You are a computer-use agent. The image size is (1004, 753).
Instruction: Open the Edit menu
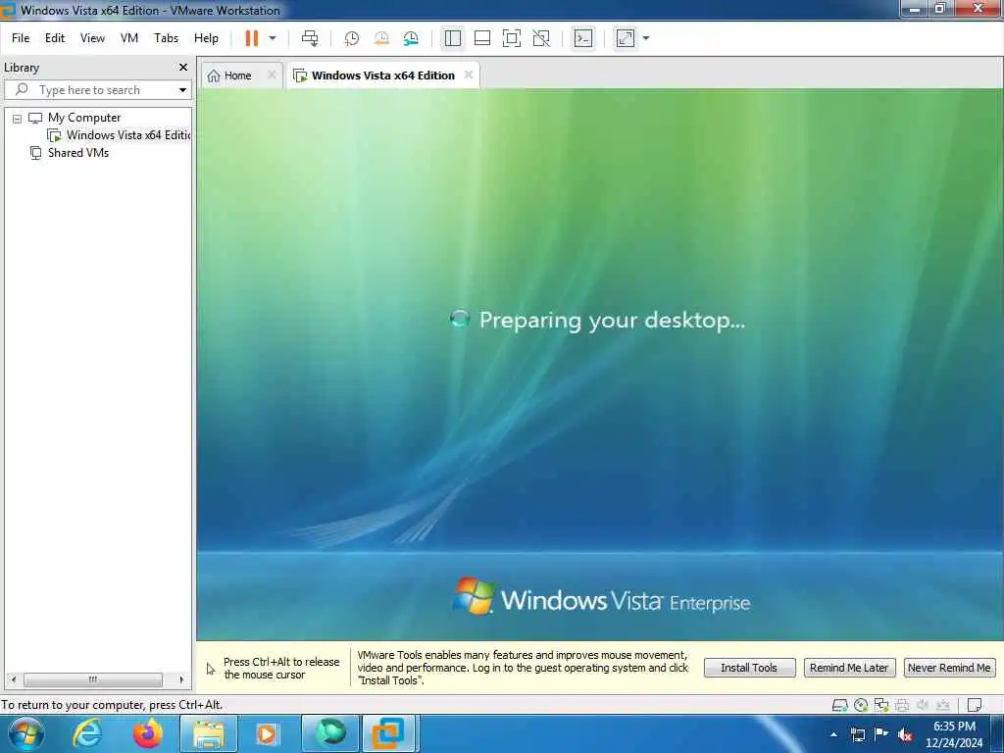tap(55, 38)
